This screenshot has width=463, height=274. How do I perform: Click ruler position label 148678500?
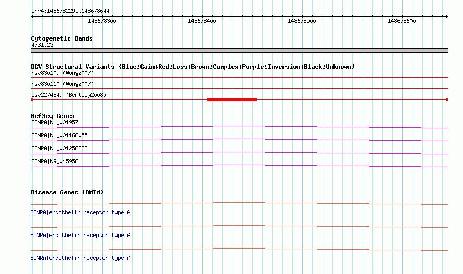pos(302,21)
